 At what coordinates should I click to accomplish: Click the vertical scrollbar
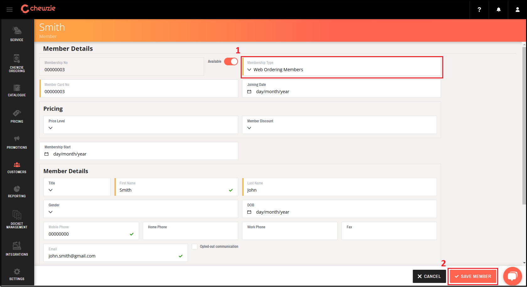click(524, 125)
